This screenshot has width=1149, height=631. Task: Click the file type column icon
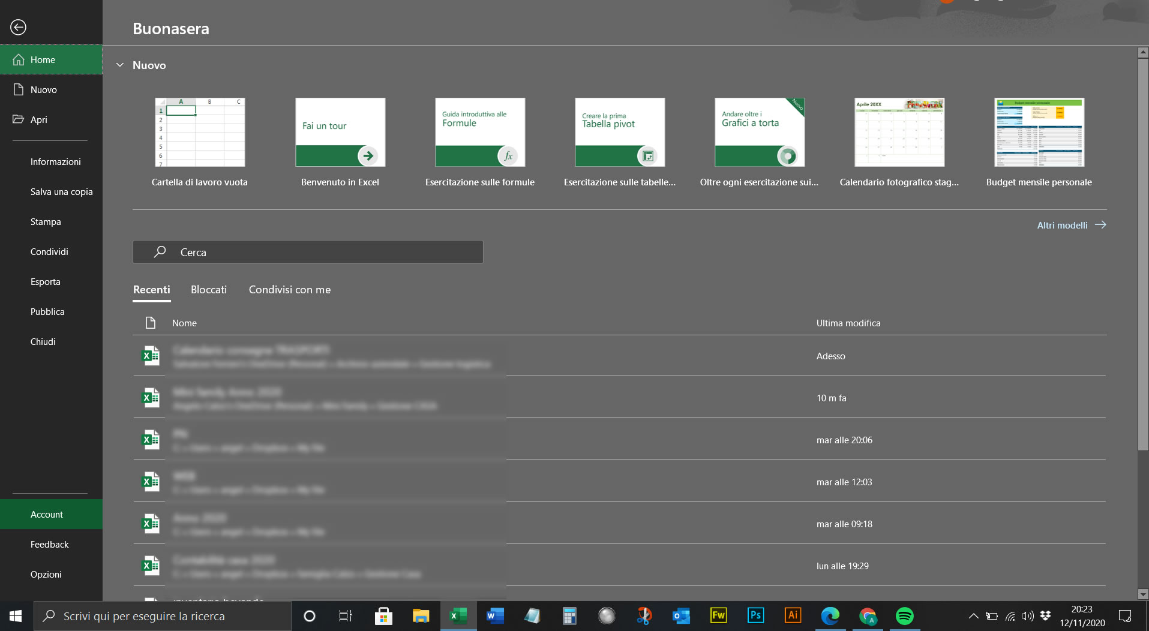click(151, 323)
